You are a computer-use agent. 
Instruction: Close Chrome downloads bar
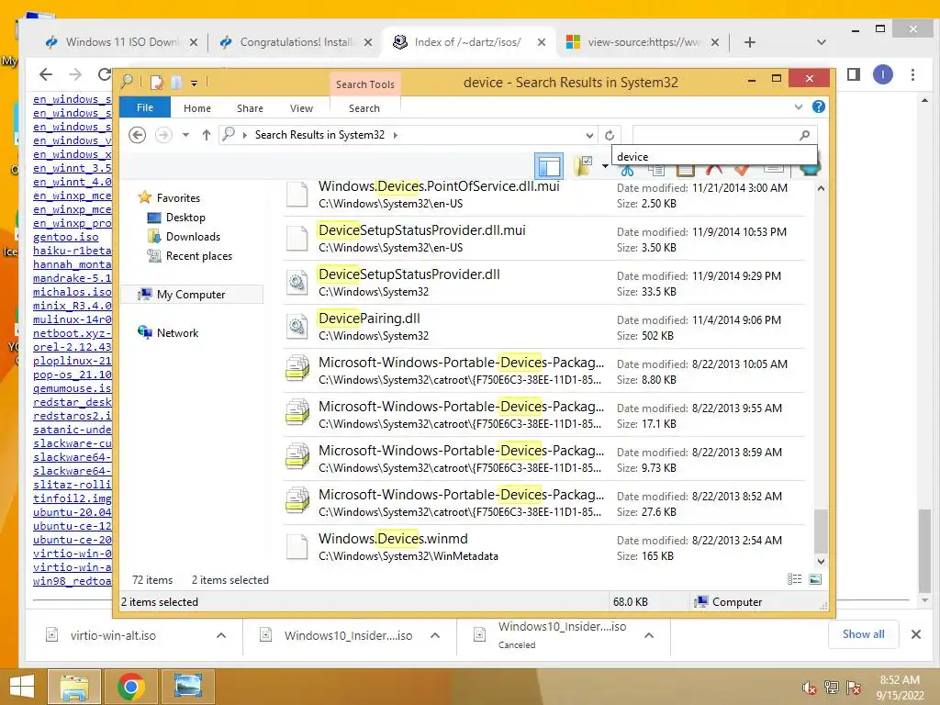click(916, 634)
